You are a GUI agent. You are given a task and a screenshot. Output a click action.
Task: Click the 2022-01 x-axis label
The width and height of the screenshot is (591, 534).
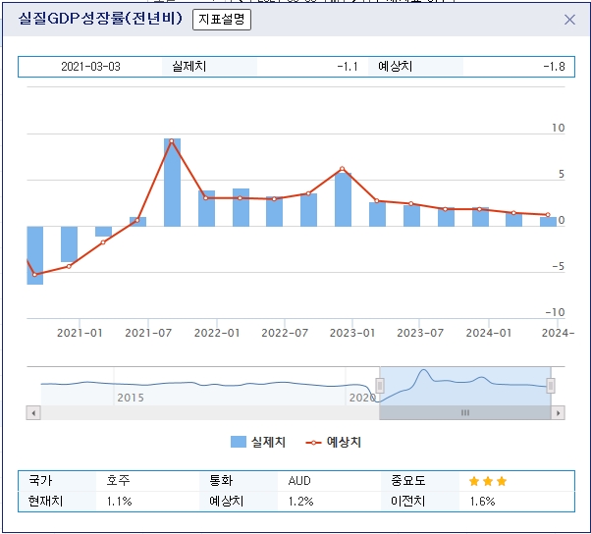click(217, 333)
